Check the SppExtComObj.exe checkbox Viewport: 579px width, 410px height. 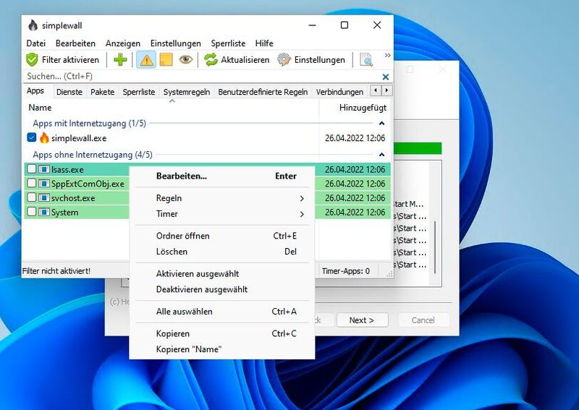pyautogui.click(x=32, y=183)
